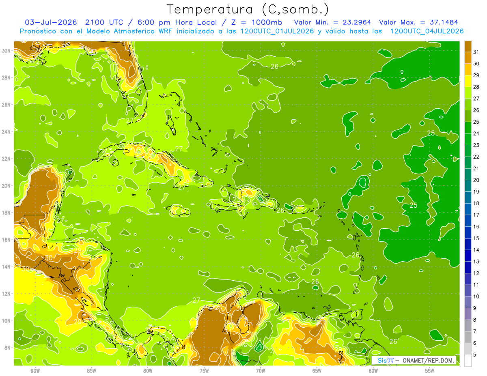Click latitude label "14N"
Screen dimensions: 487x376
coord(6,266)
